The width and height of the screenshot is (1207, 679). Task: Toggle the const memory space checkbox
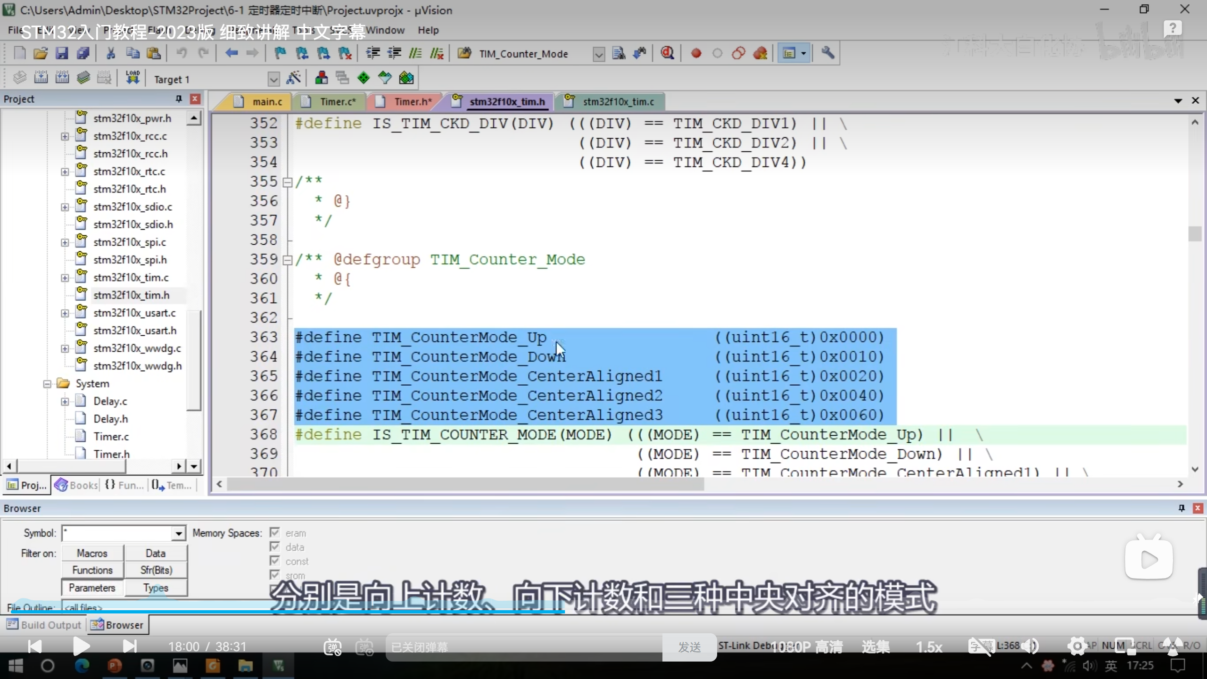(x=275, y=561)
